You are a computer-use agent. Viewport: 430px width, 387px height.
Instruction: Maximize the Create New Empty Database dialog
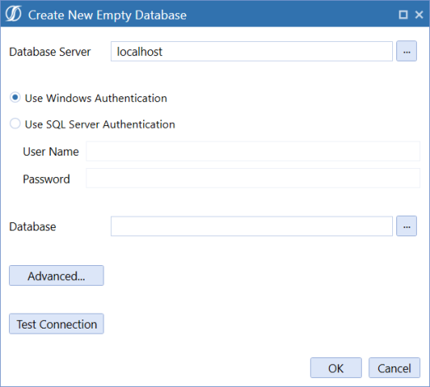pos(403,15)
